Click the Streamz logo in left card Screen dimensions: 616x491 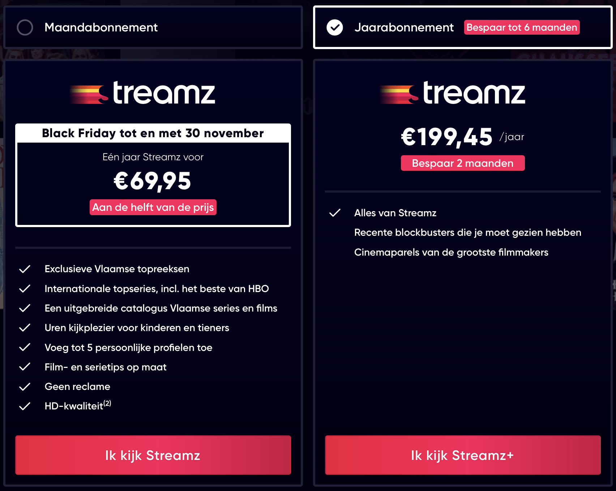tap(143, 93)
